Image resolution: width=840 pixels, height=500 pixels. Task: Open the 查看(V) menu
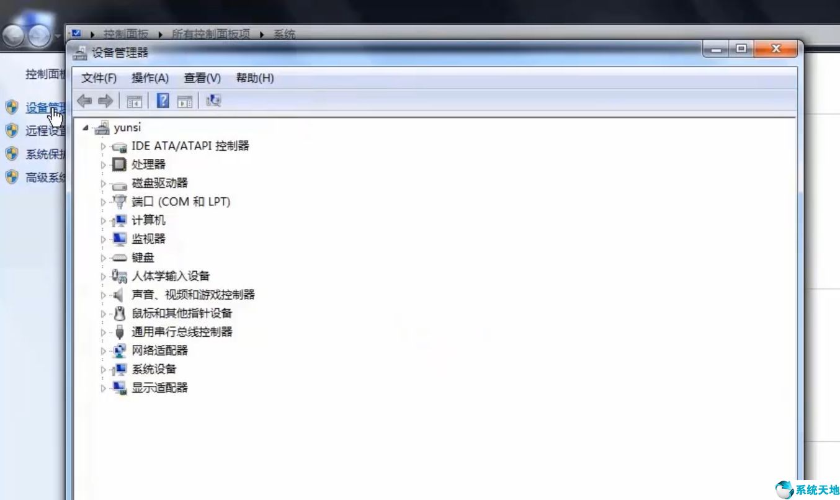(x=202, y=78)
